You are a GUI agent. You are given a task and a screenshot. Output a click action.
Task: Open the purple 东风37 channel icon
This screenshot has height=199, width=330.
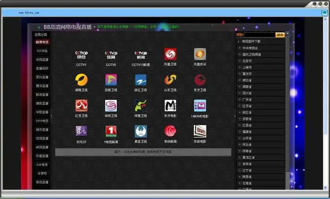pyautogui.click(x=81, y=131)
